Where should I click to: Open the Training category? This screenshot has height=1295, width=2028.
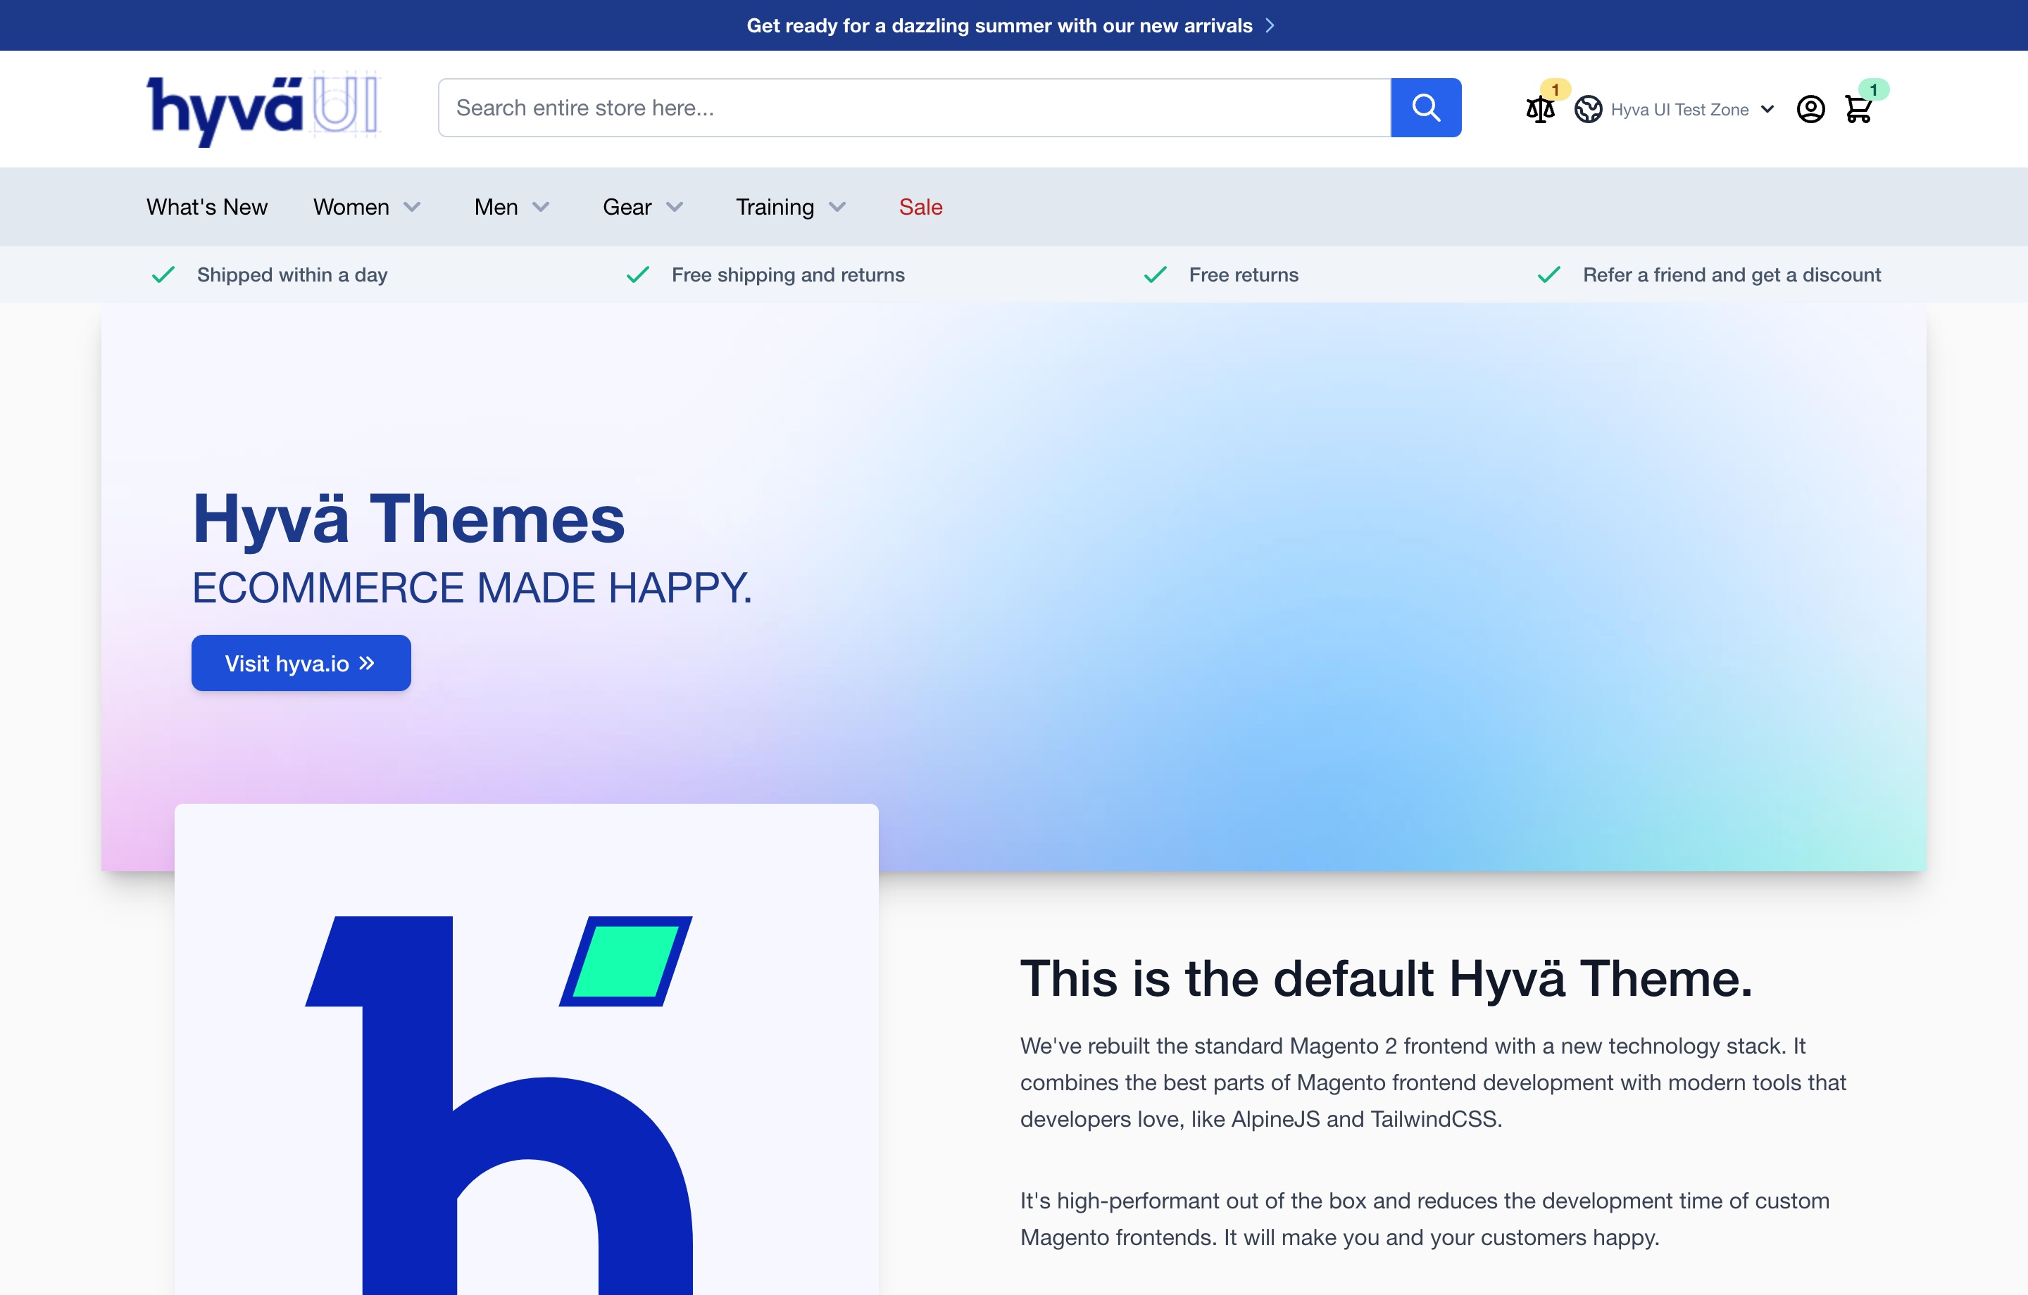775,207
